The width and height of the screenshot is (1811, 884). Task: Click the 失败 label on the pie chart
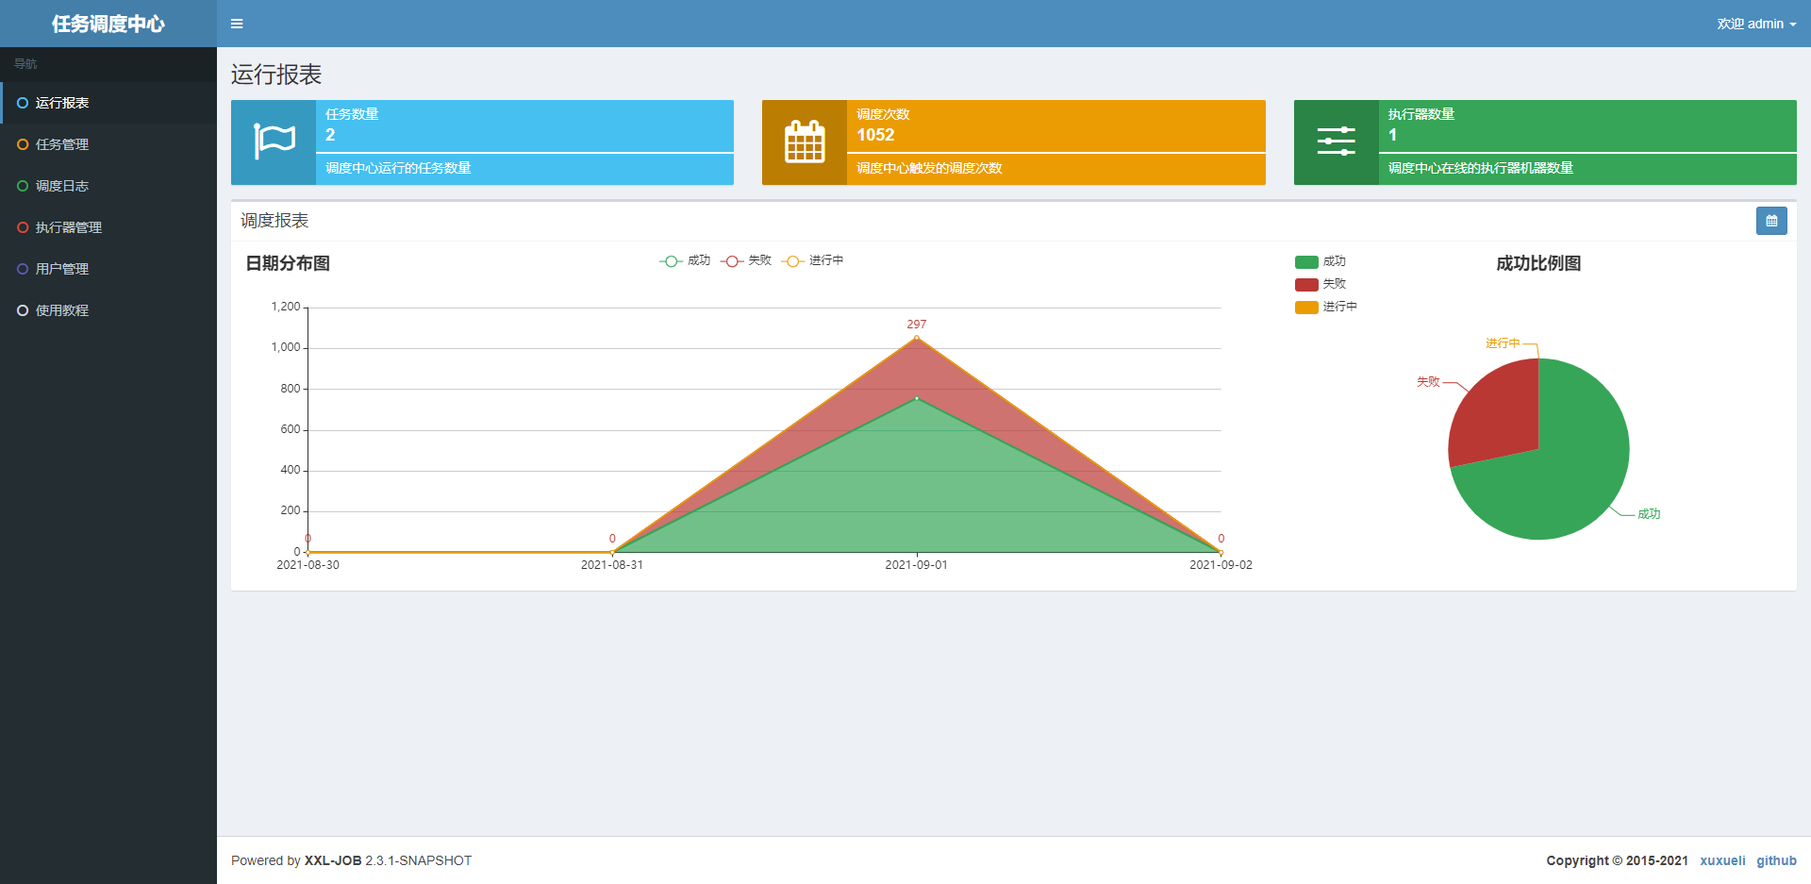[1428, 382]
